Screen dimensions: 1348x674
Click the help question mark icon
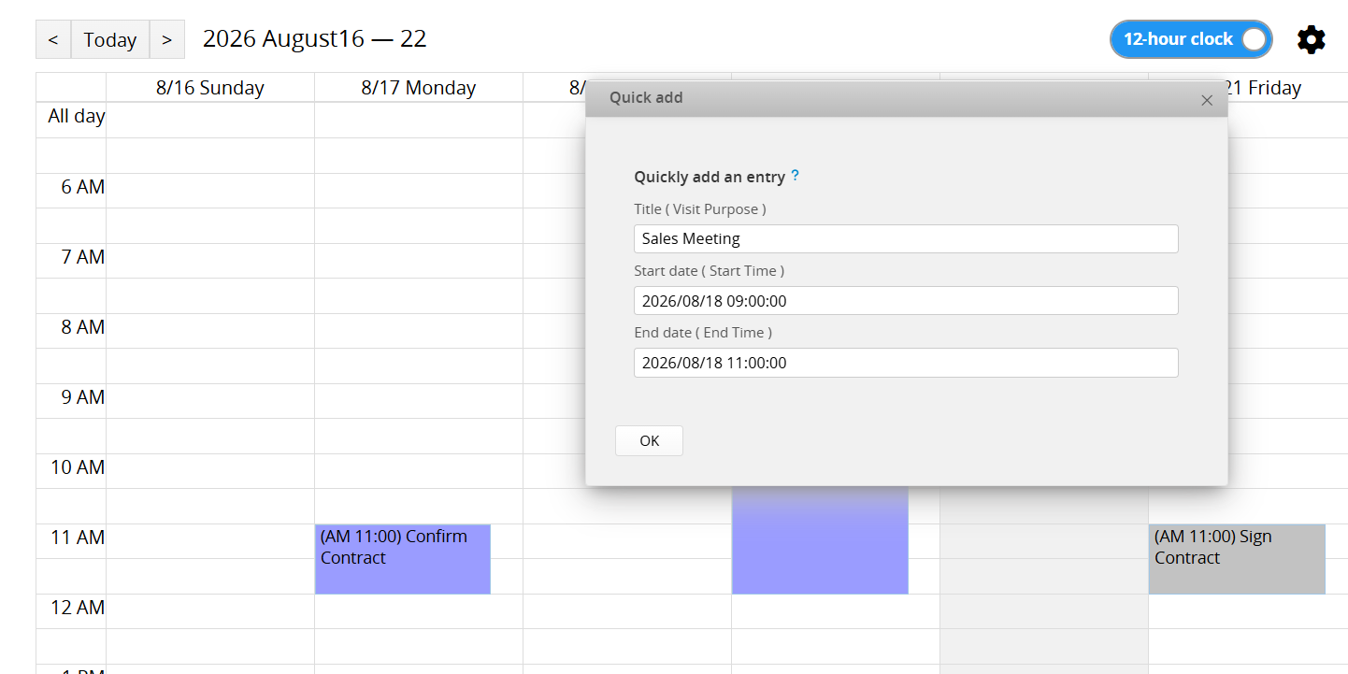click(795, 175)
